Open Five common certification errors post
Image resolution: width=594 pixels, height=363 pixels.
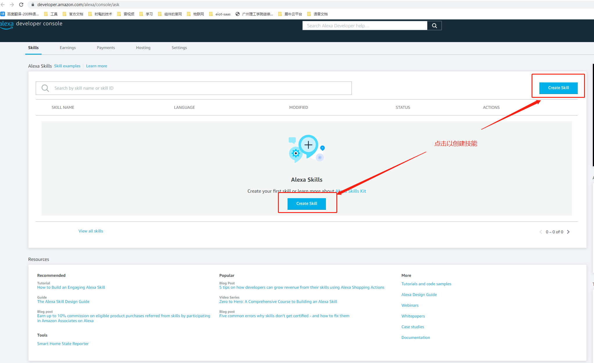coord(284,316)
